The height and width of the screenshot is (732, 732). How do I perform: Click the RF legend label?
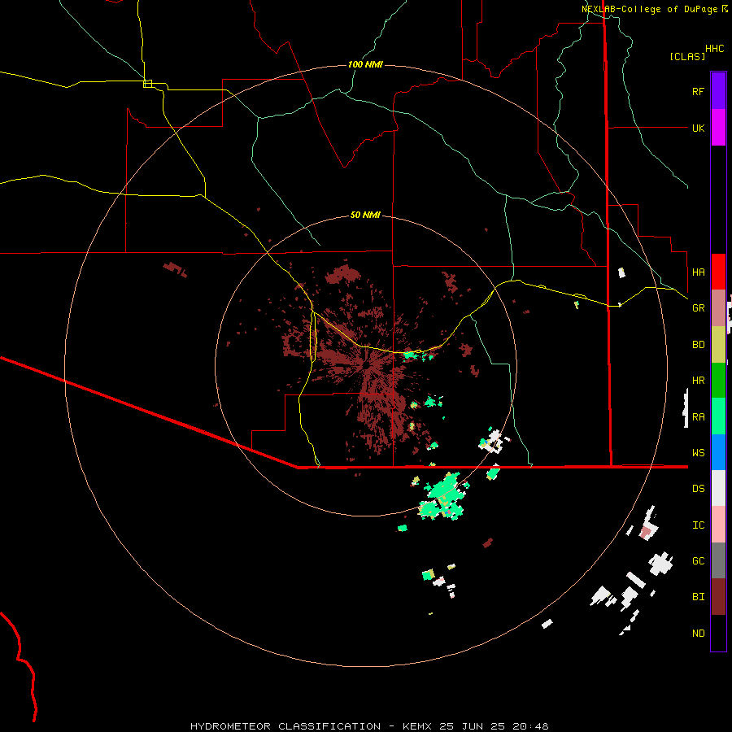(698, 91)
